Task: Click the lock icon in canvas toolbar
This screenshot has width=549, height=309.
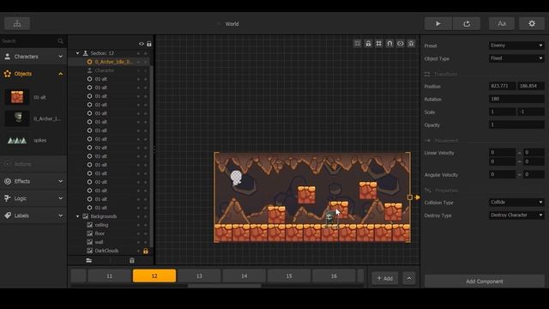Action: point(368,44)
